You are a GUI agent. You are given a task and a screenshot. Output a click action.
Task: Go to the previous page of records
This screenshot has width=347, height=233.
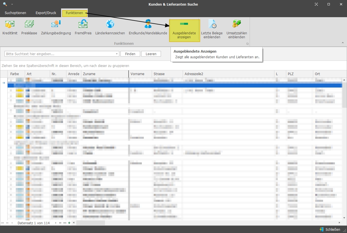(x=7, y=223)
